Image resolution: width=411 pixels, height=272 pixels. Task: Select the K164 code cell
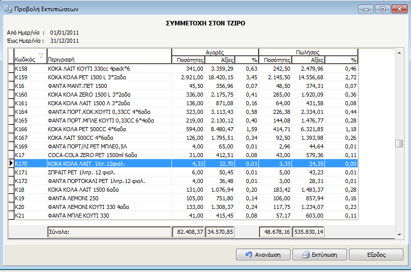click(x=31, y=112)
